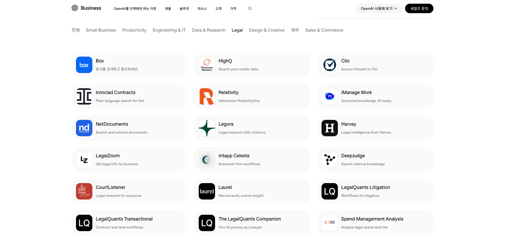Click the Spend Management Analysis LECG icon

[330, 223]
